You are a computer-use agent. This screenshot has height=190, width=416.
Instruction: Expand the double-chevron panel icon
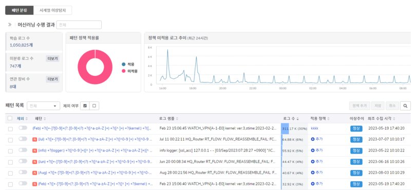click(x=10, y=25)
